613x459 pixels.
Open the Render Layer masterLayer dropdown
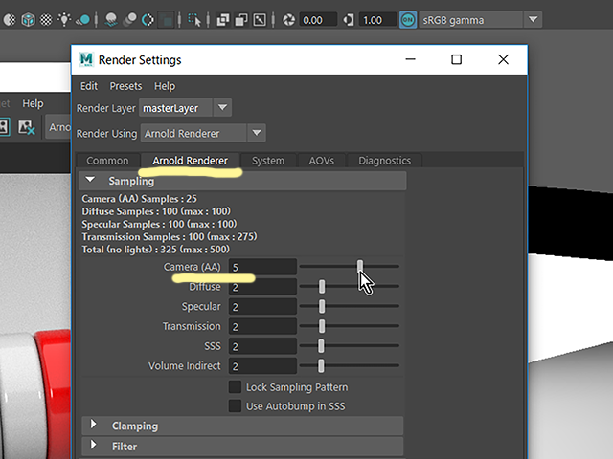(x=185, y=108)
